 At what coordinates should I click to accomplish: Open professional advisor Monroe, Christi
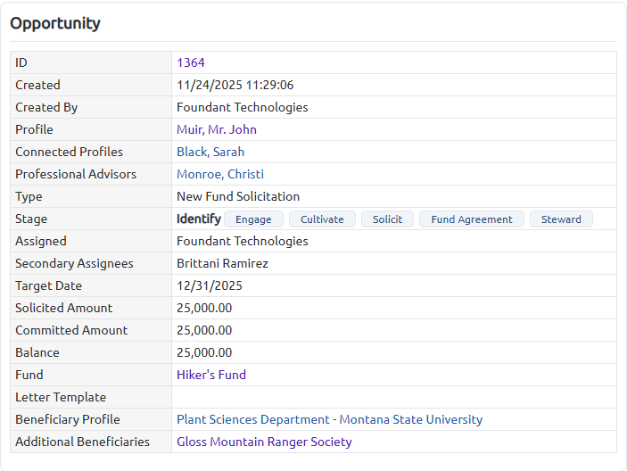coord(220,174)
